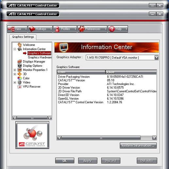The height and width of the screenshot is (169, 169).
Task: Click the Welcome hand icon in tree
Action: pos(20,45)
